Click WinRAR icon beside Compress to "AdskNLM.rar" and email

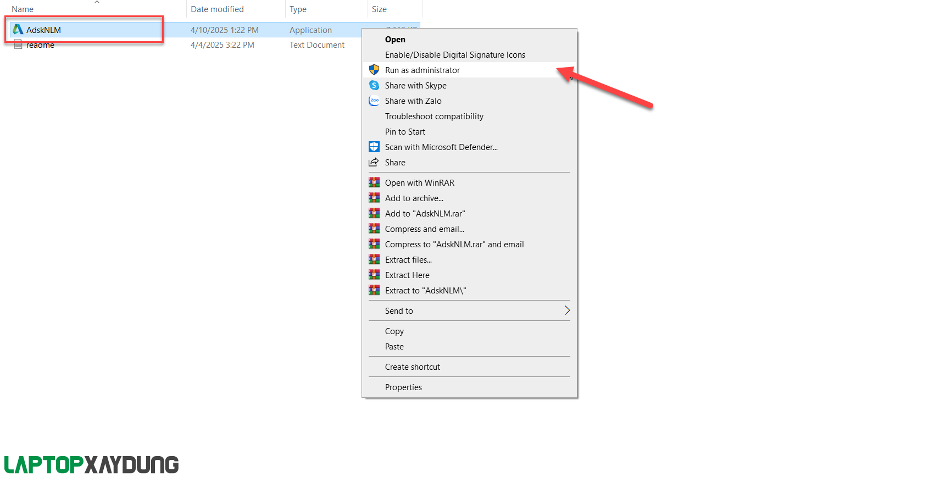374,244
